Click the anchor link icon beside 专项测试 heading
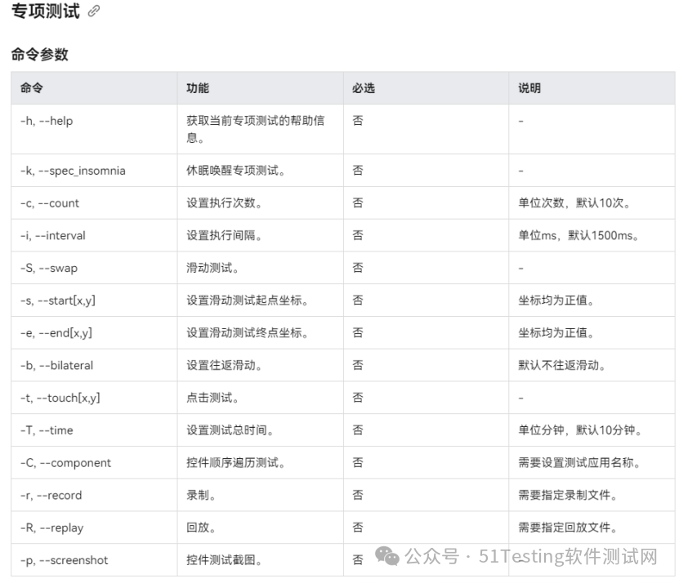The image size is (679, 583). tap(94, 11)
